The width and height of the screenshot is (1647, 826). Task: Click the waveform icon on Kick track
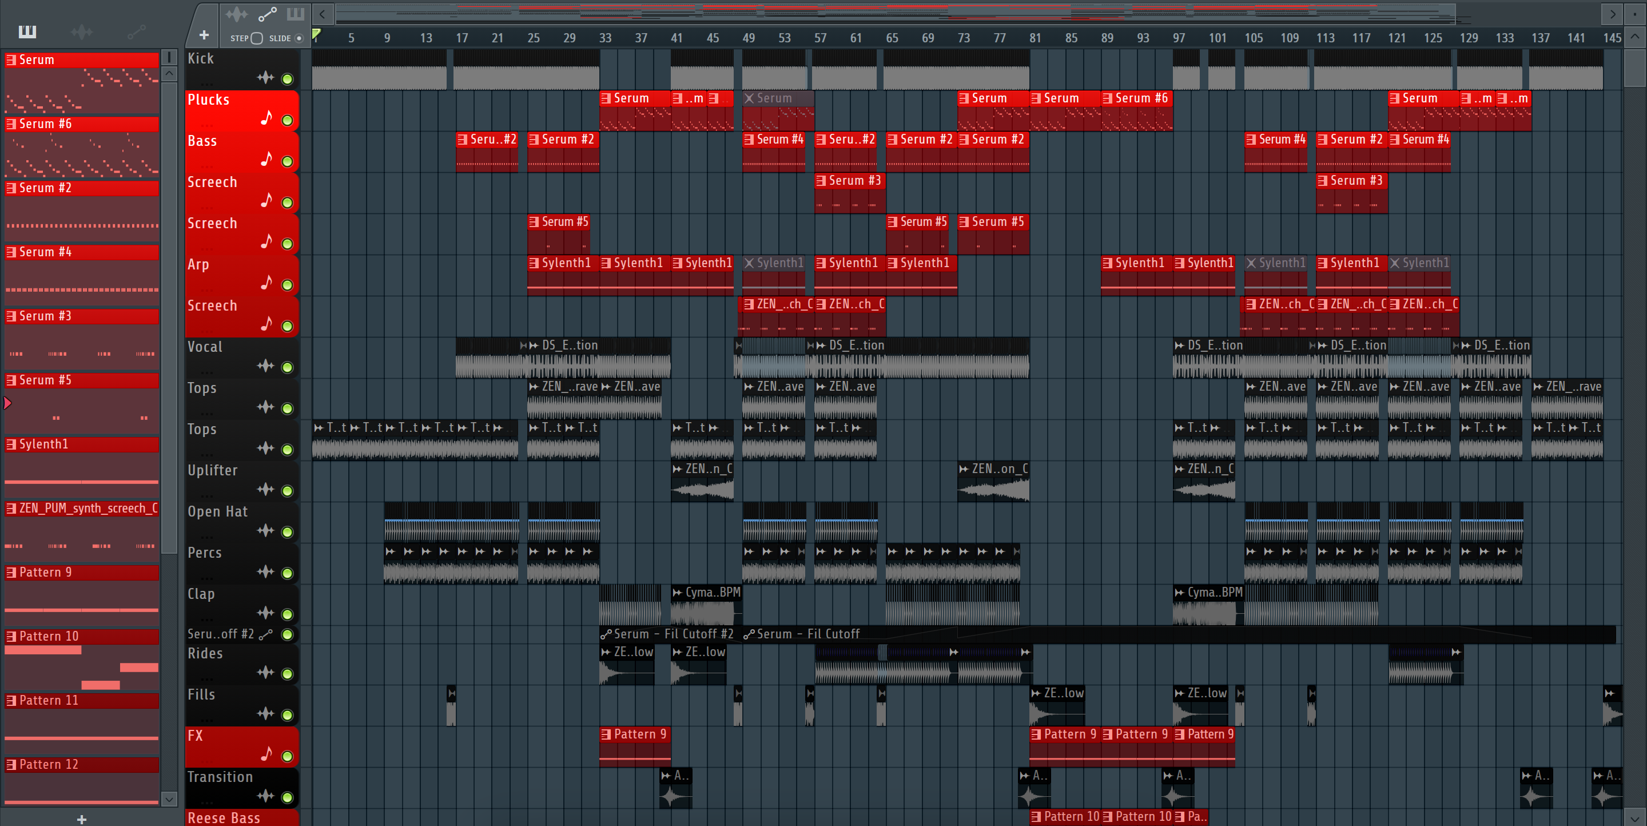click(x=265, y=78)
